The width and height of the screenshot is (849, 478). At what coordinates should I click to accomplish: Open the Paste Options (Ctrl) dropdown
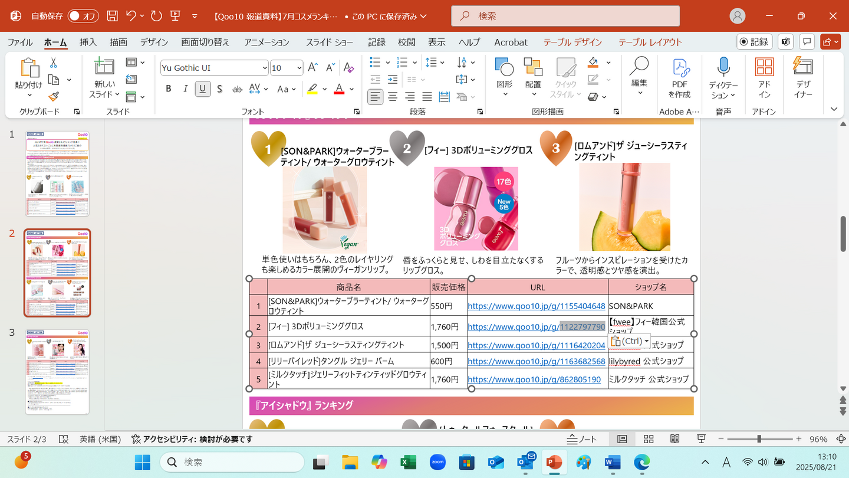pos(630,341)
